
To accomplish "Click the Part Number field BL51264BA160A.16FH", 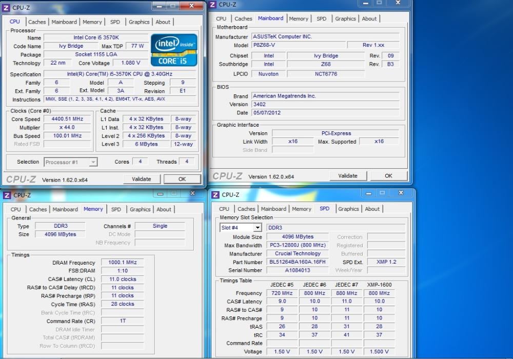I will (298, 262).
